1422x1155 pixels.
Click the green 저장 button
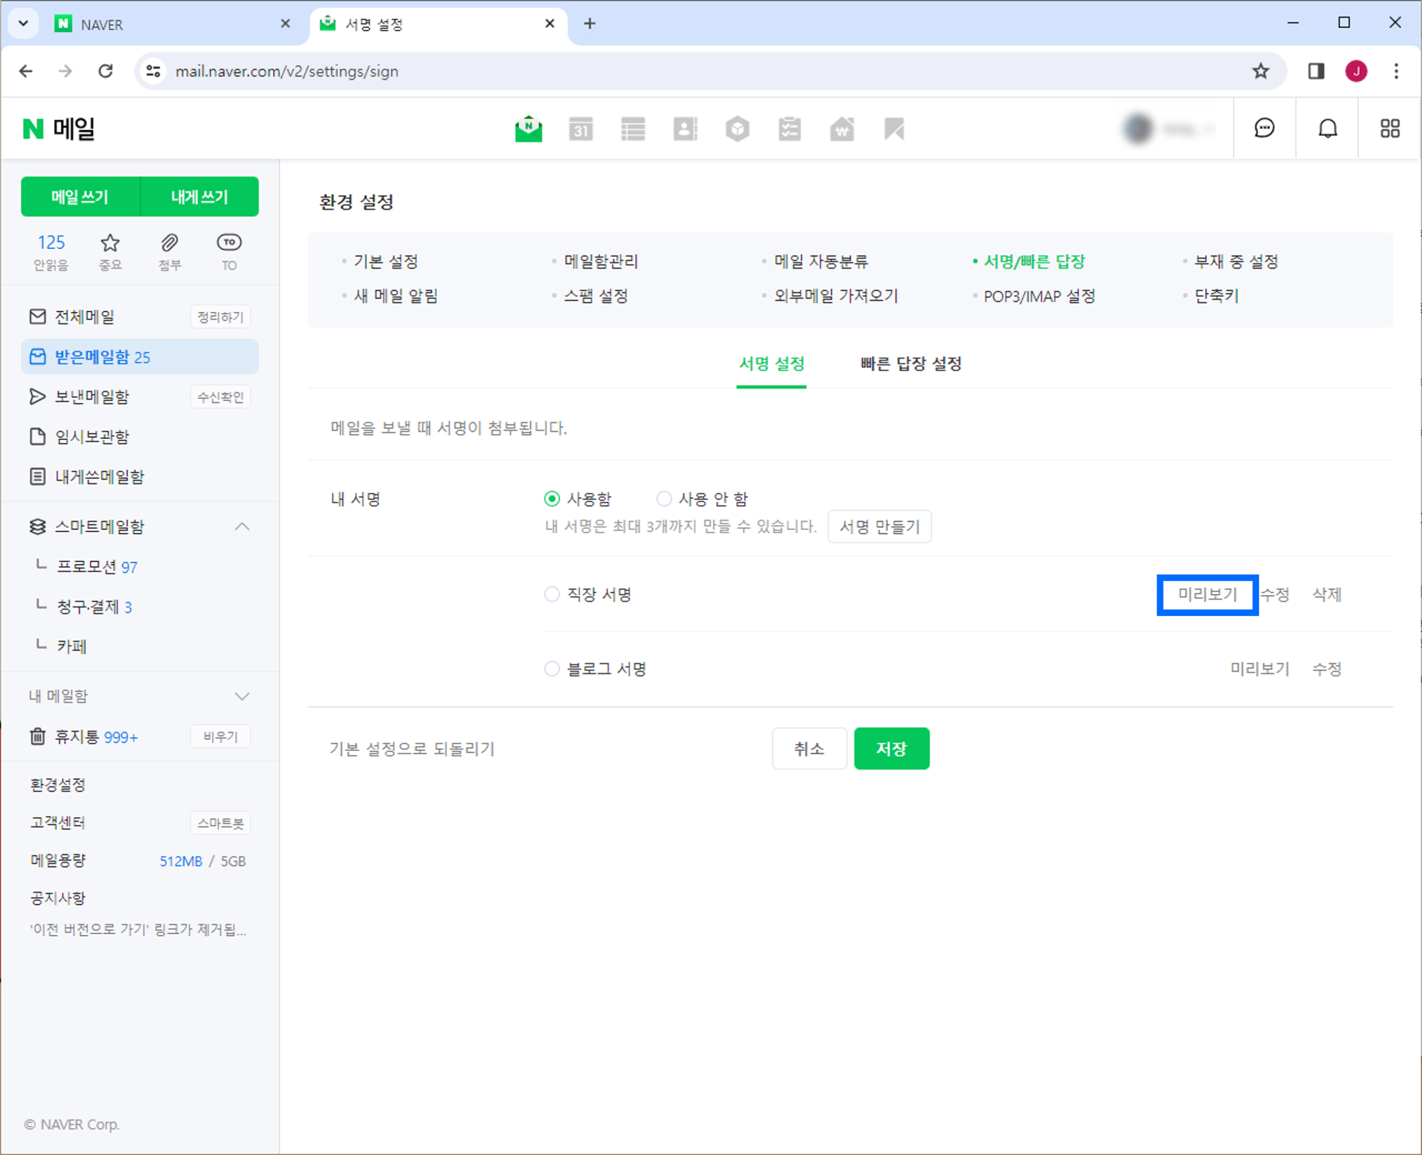pos(891,749)
